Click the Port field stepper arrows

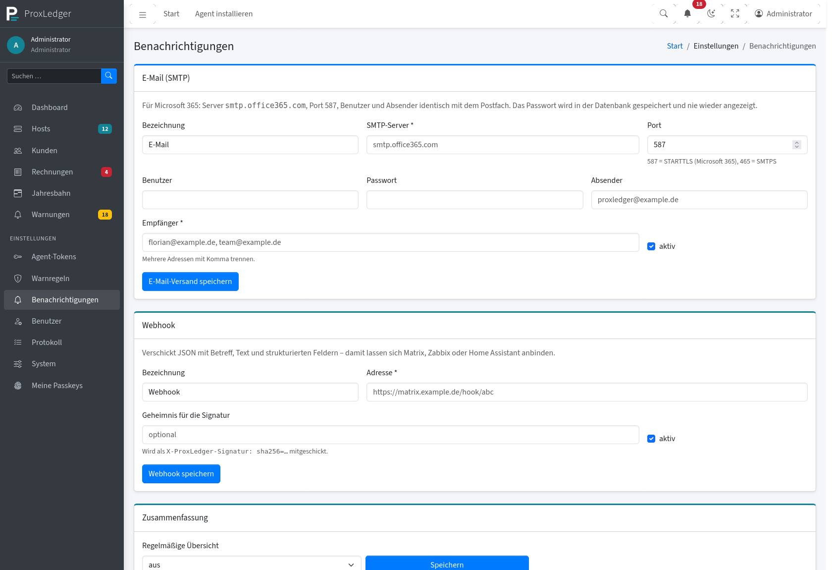[796, 145]
